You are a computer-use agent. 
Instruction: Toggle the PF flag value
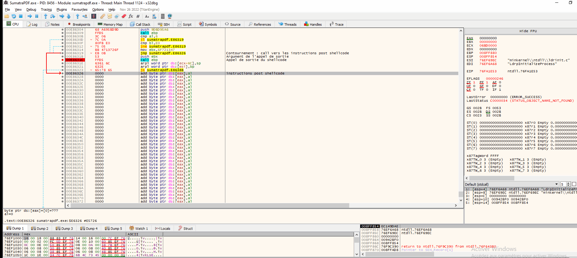point(487,82)
